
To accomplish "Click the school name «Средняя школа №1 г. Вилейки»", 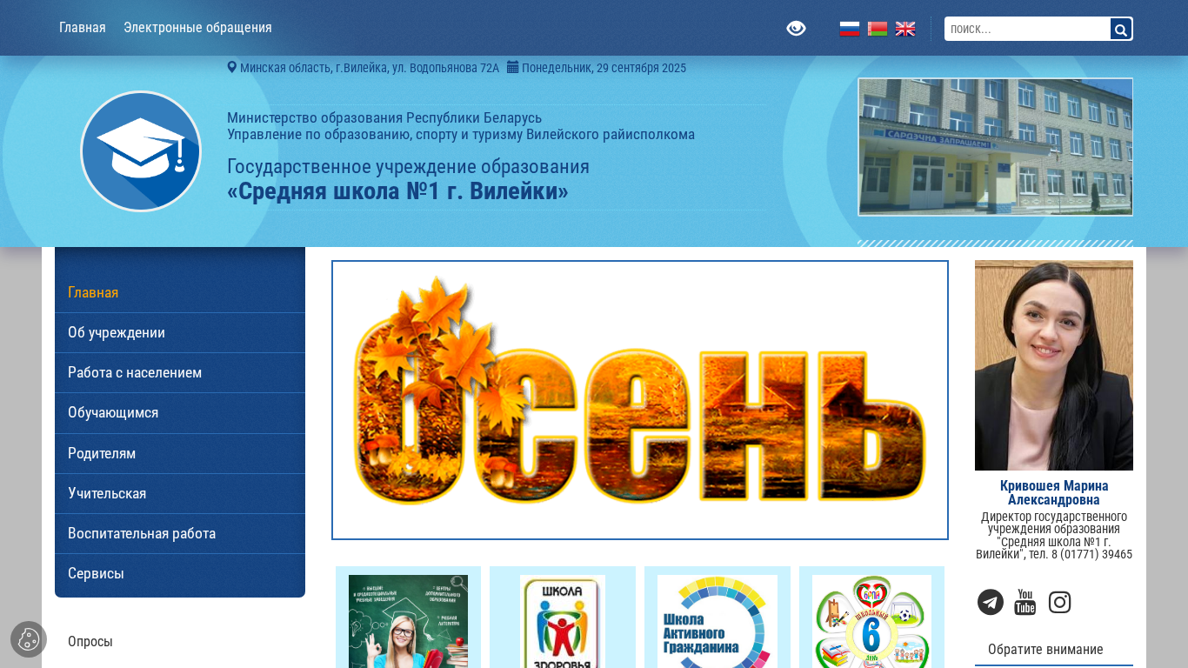I will (398, 190).
